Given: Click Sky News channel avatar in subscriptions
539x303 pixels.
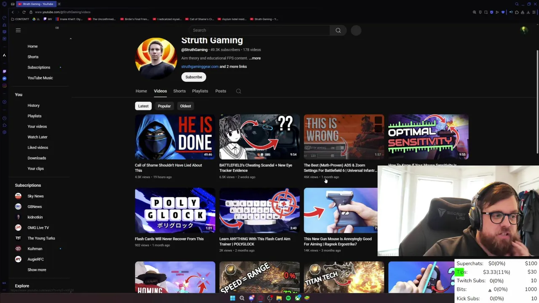Looking at the screenshot, I should 18,196.
